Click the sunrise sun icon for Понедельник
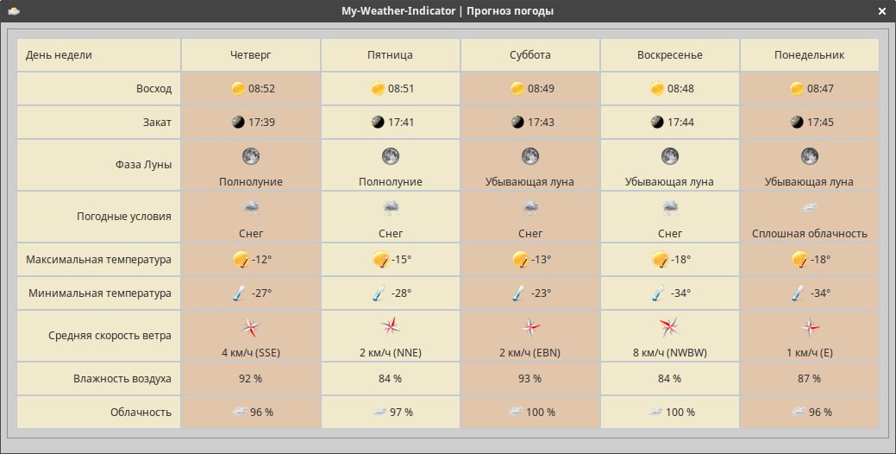The width and height of the screenshot is (896, 454). 797,88
